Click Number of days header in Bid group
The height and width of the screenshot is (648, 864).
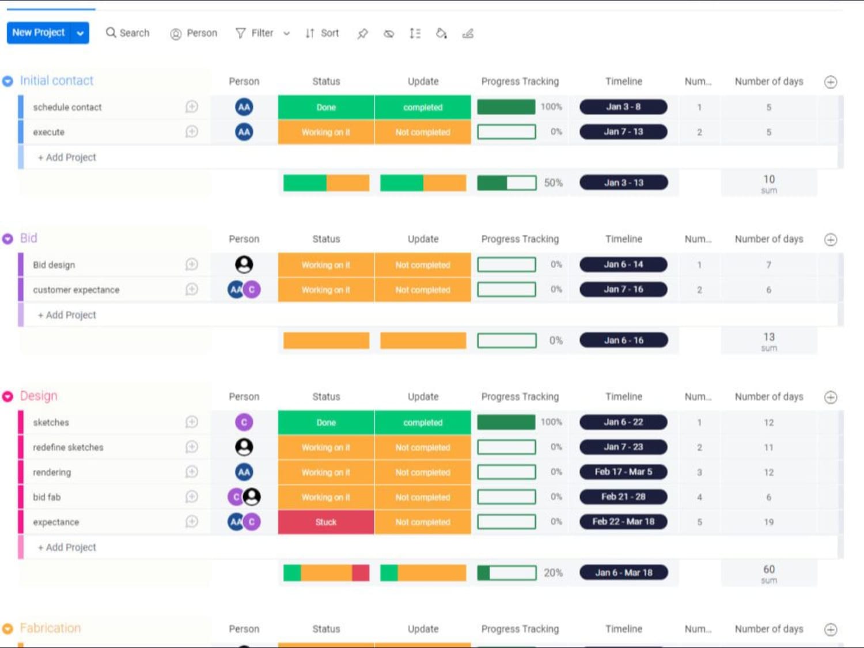coord(768,239)
